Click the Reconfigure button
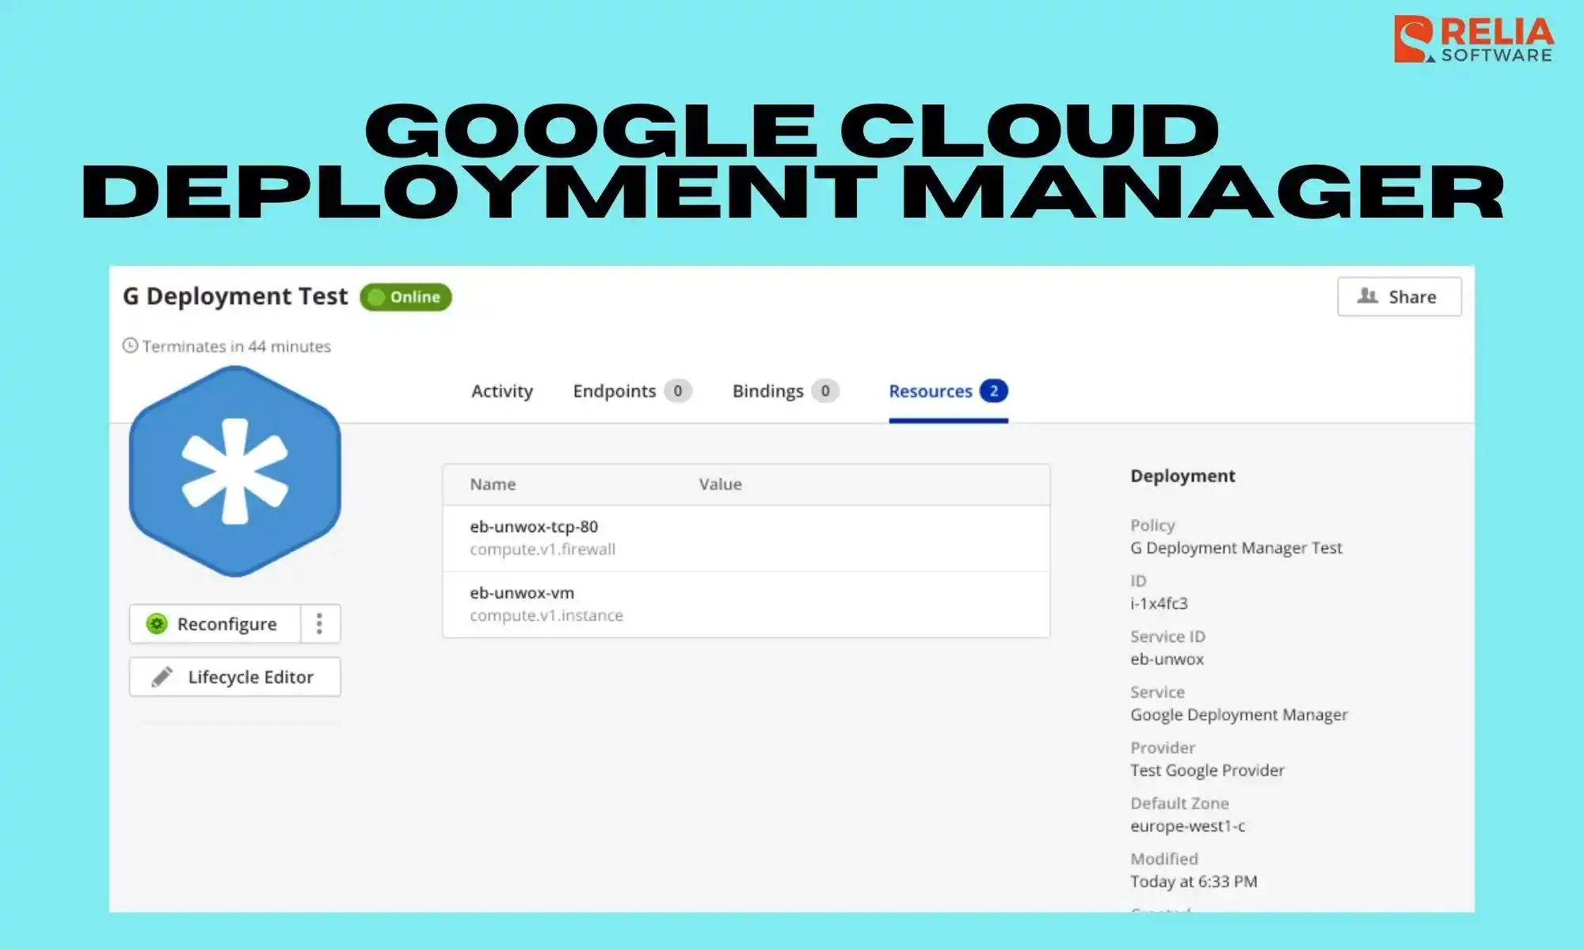Image resolution: width=1584 pixels, height=950 pixels. 215,624
